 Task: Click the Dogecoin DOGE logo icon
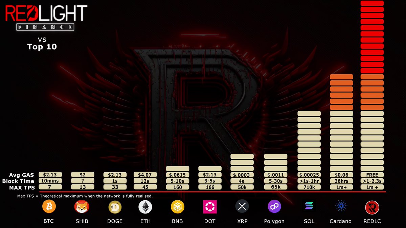pos(115,206)
